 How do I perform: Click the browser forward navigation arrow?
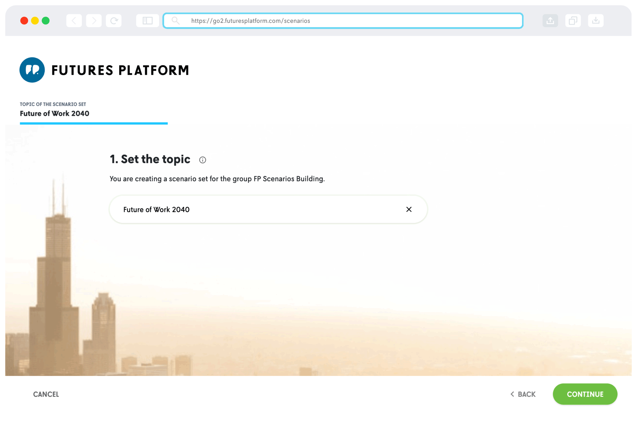tap(94, 20)
